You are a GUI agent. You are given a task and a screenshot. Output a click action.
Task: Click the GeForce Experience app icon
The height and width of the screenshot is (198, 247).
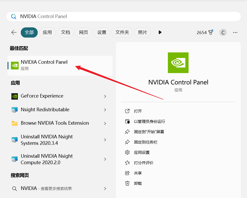(14, 96)
